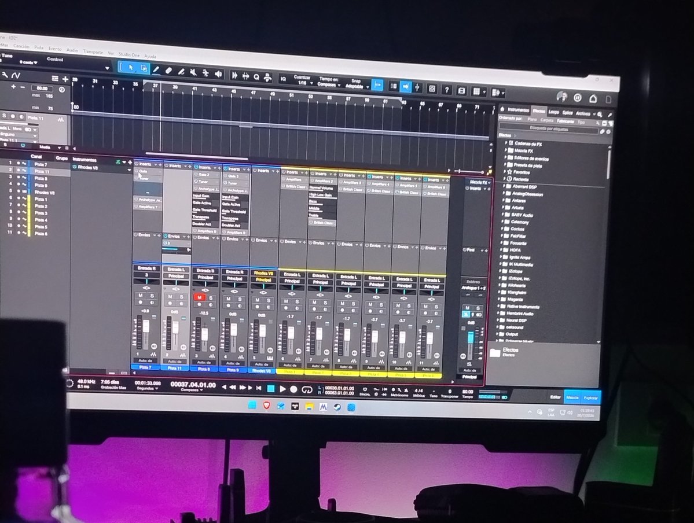
Task: Click channel 1 Pista 7 volume fader
Action: click(146, 326)
